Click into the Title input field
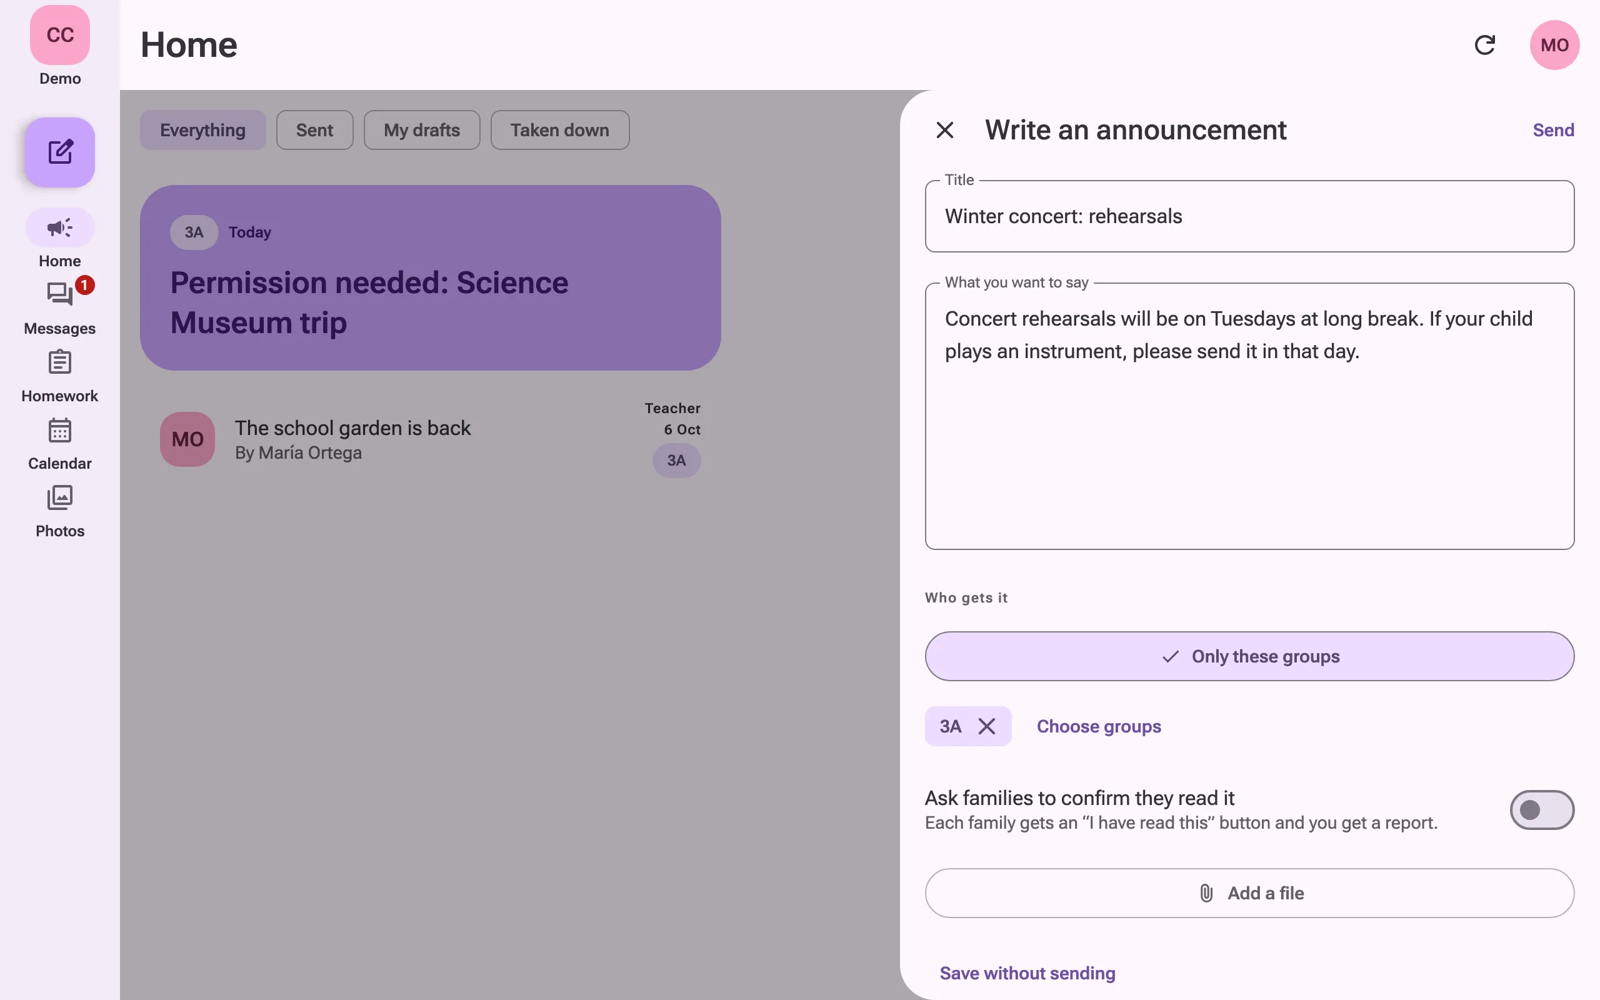Viewport: 1600px width, 1000px height. (1249, 216)
